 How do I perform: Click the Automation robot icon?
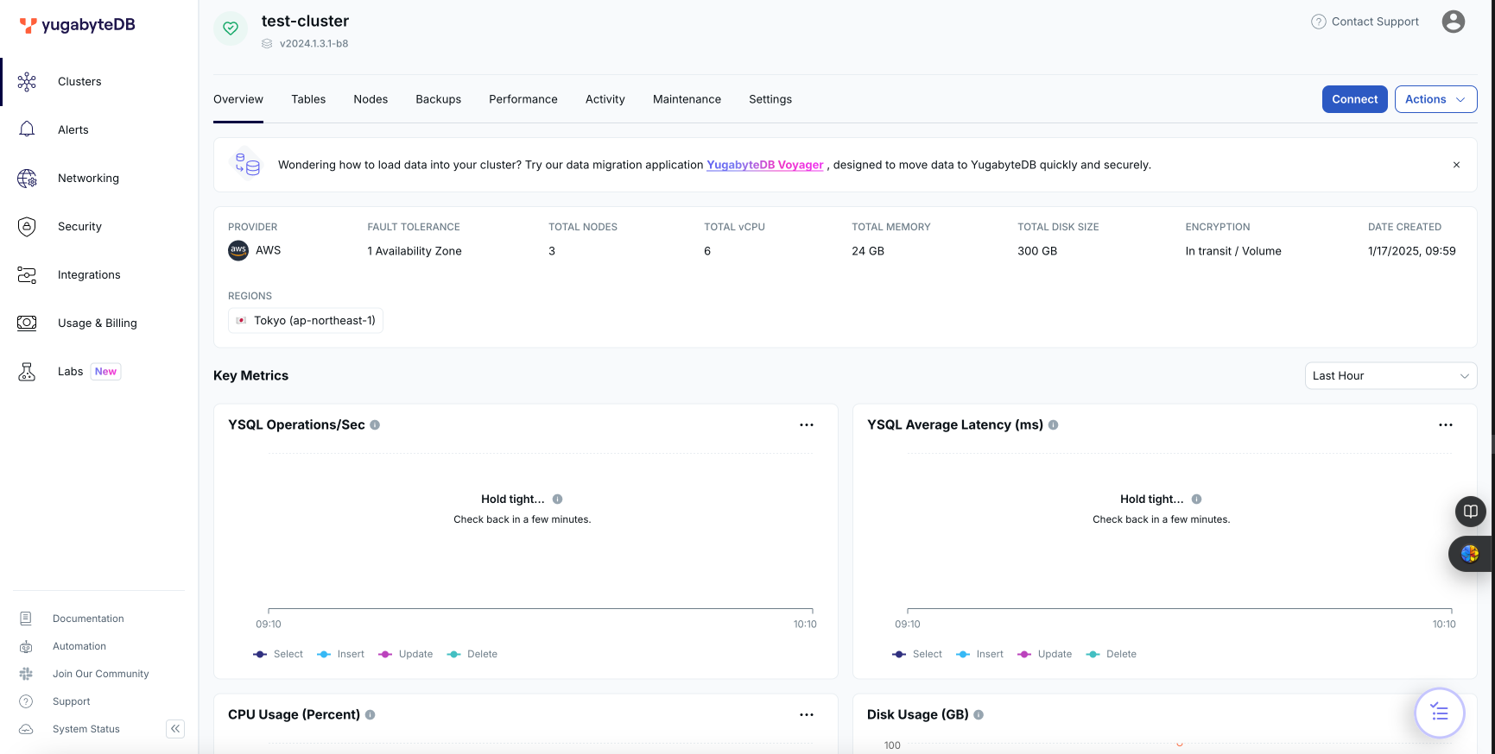point(26,646)
